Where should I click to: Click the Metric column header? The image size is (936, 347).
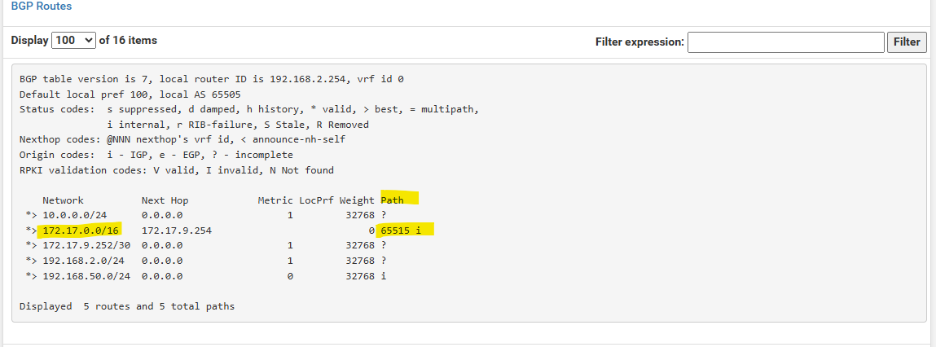pyautogui.click(x=275, y=200)
